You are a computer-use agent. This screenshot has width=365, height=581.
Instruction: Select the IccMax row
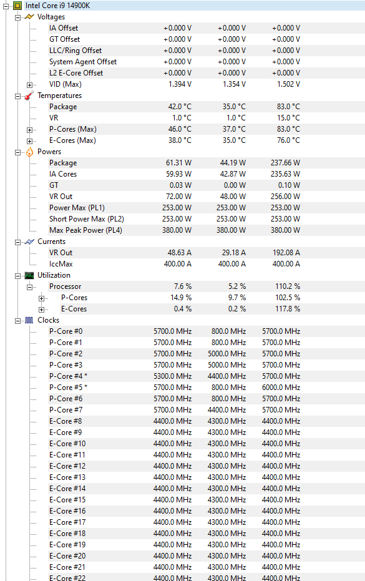207,264
